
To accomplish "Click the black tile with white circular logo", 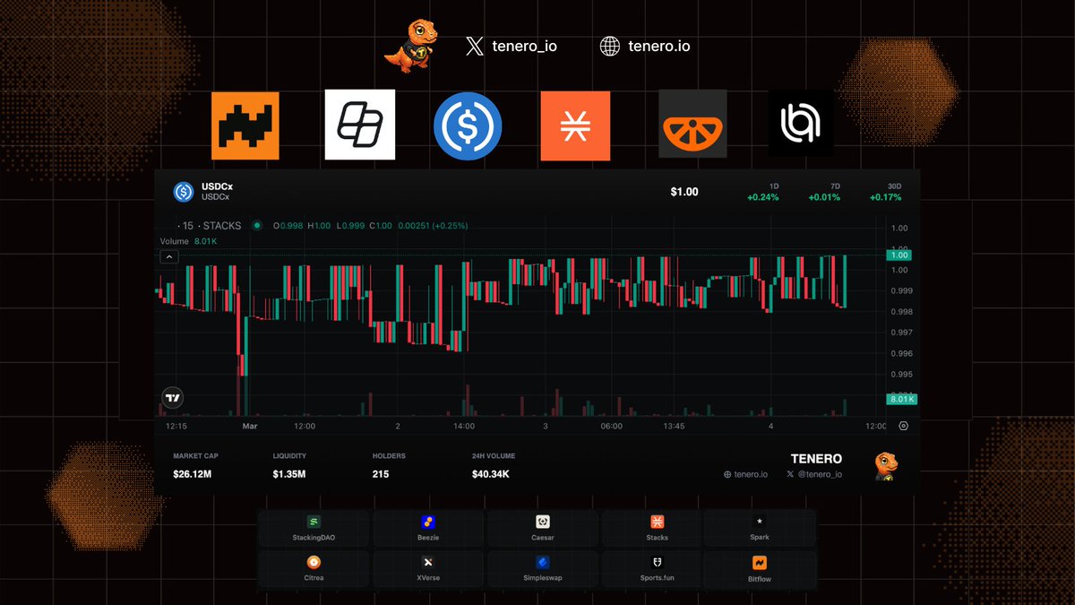I will (802, 124).
